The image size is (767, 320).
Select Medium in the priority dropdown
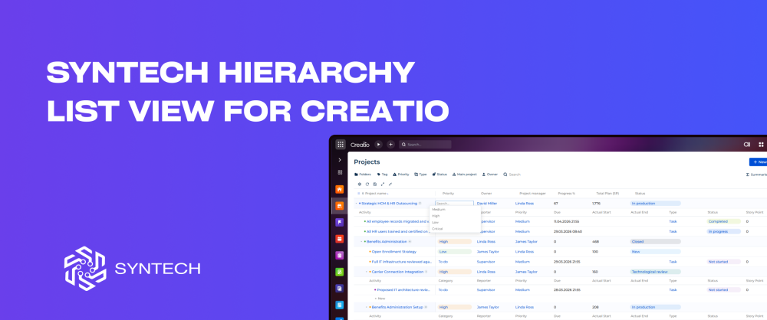coord(439,209)
